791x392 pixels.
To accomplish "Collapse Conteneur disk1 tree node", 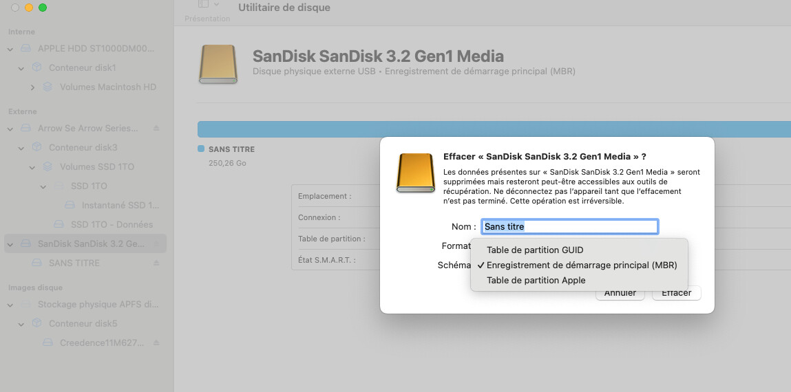I will coord(21,68).
